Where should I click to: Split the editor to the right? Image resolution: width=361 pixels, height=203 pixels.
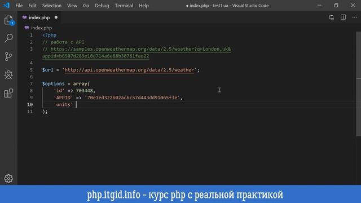click(x=343, y=17)
